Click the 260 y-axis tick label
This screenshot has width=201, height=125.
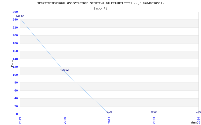click(x=15, y=12)
